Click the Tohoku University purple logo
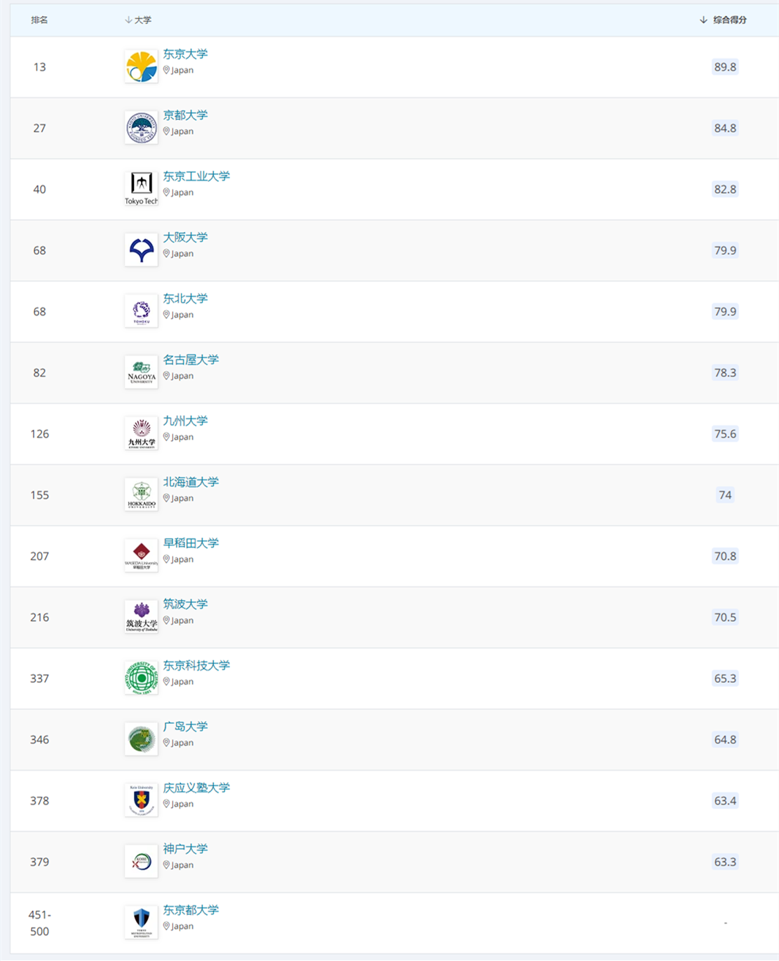 coord(141,311)
